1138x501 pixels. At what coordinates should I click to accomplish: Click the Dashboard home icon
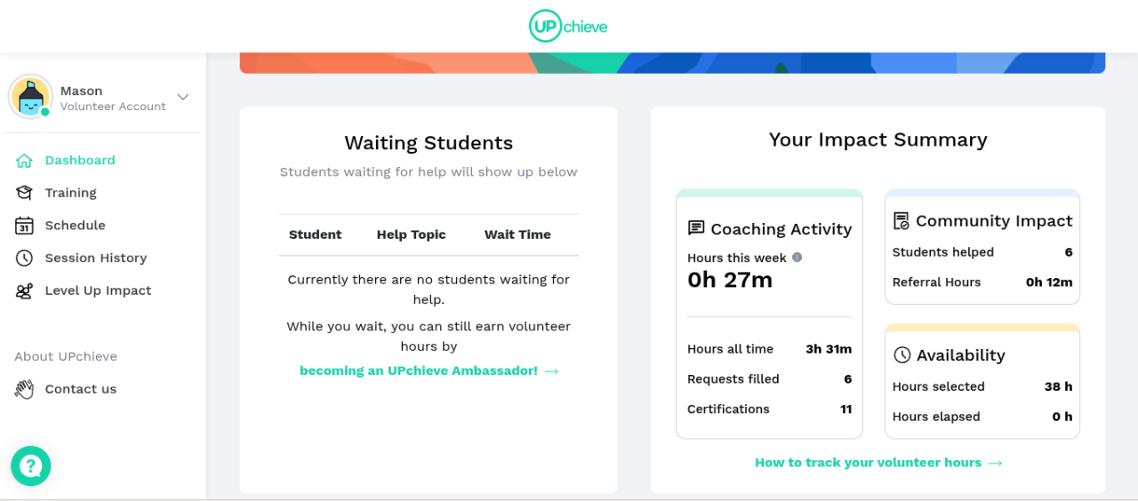(25, 161)
